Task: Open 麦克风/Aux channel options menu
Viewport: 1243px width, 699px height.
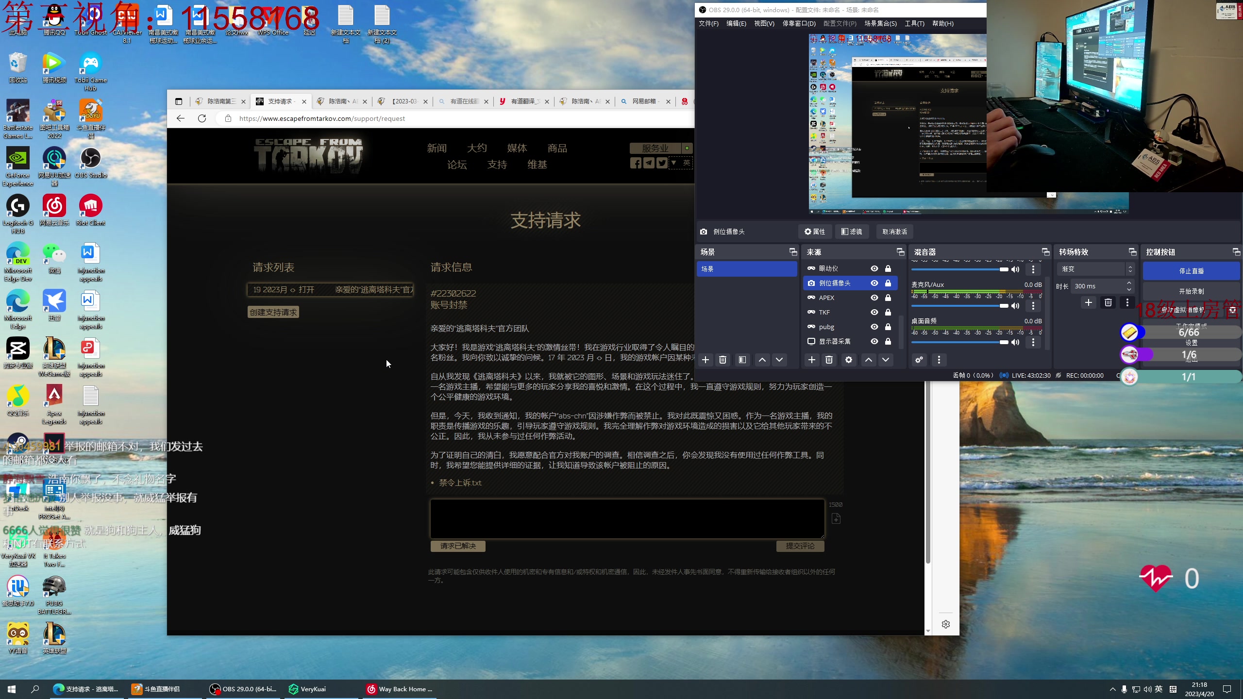Action: [x=1033, y=306]
